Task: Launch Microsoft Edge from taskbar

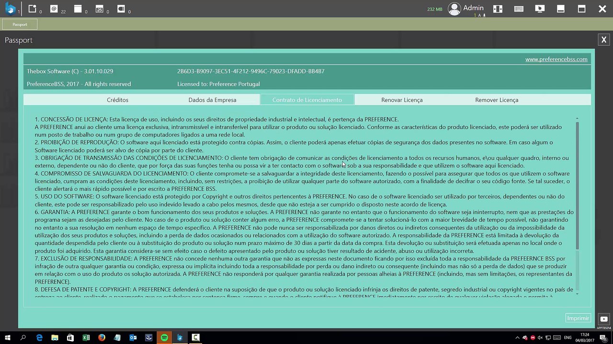Action: [39, 338]
